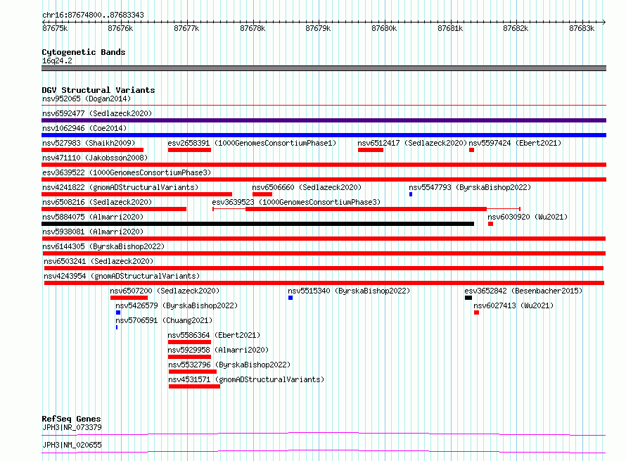This screenshot has height=461, width=626.
Task: Click the gray 16q24.2 cytogenetic band bar
Action: [324, 68]
